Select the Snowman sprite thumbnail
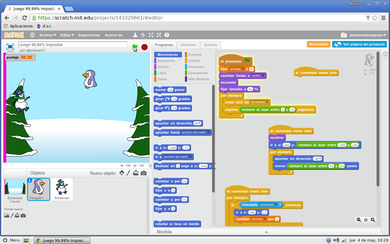 pos(62,187)
